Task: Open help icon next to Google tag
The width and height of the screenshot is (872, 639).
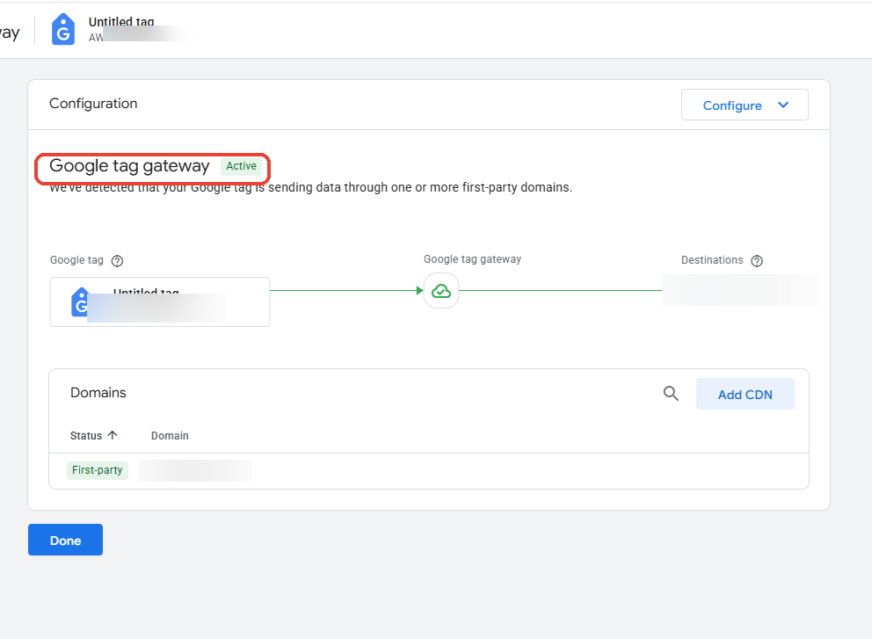Action: click(117, 261)
